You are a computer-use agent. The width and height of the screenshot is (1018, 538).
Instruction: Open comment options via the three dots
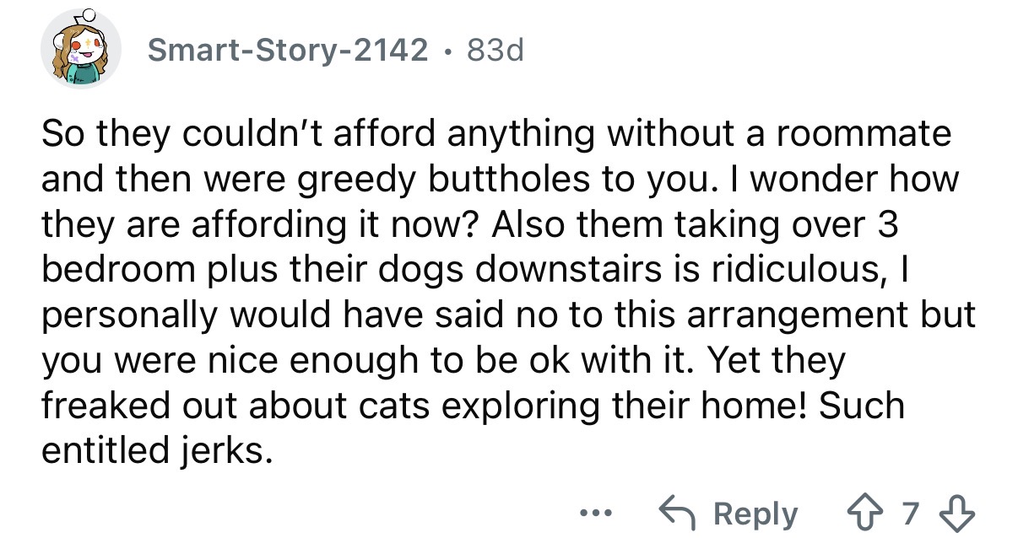(x=596, y=512)
